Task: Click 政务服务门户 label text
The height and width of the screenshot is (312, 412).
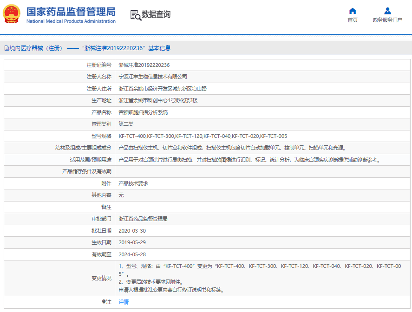Action: click(387, 20)
